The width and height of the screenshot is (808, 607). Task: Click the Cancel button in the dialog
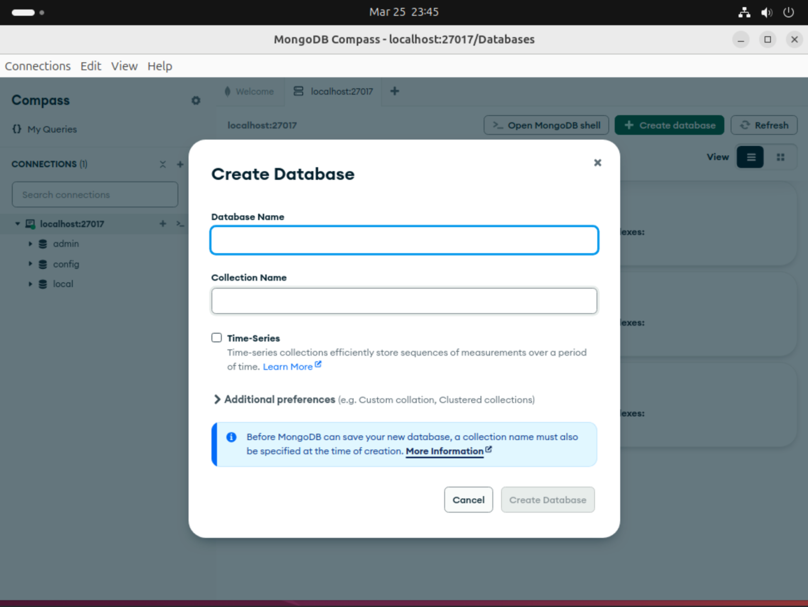[468, 500]
